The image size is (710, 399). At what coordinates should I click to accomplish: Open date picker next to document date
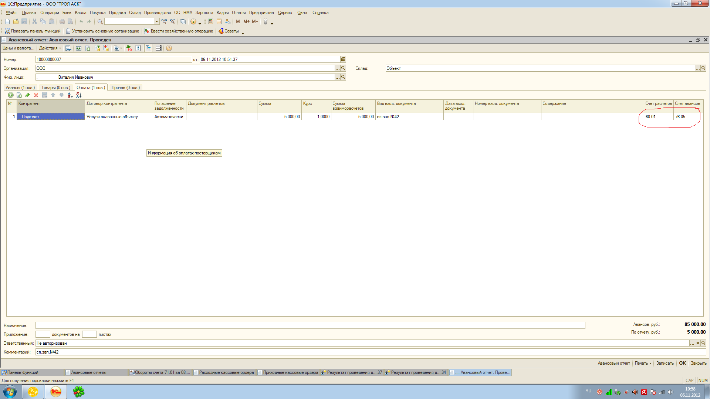(x=343, y=59)
